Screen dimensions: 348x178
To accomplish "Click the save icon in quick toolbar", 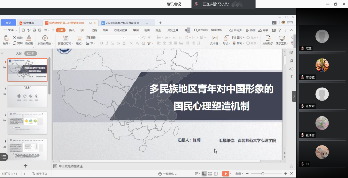I will (23, 30).
